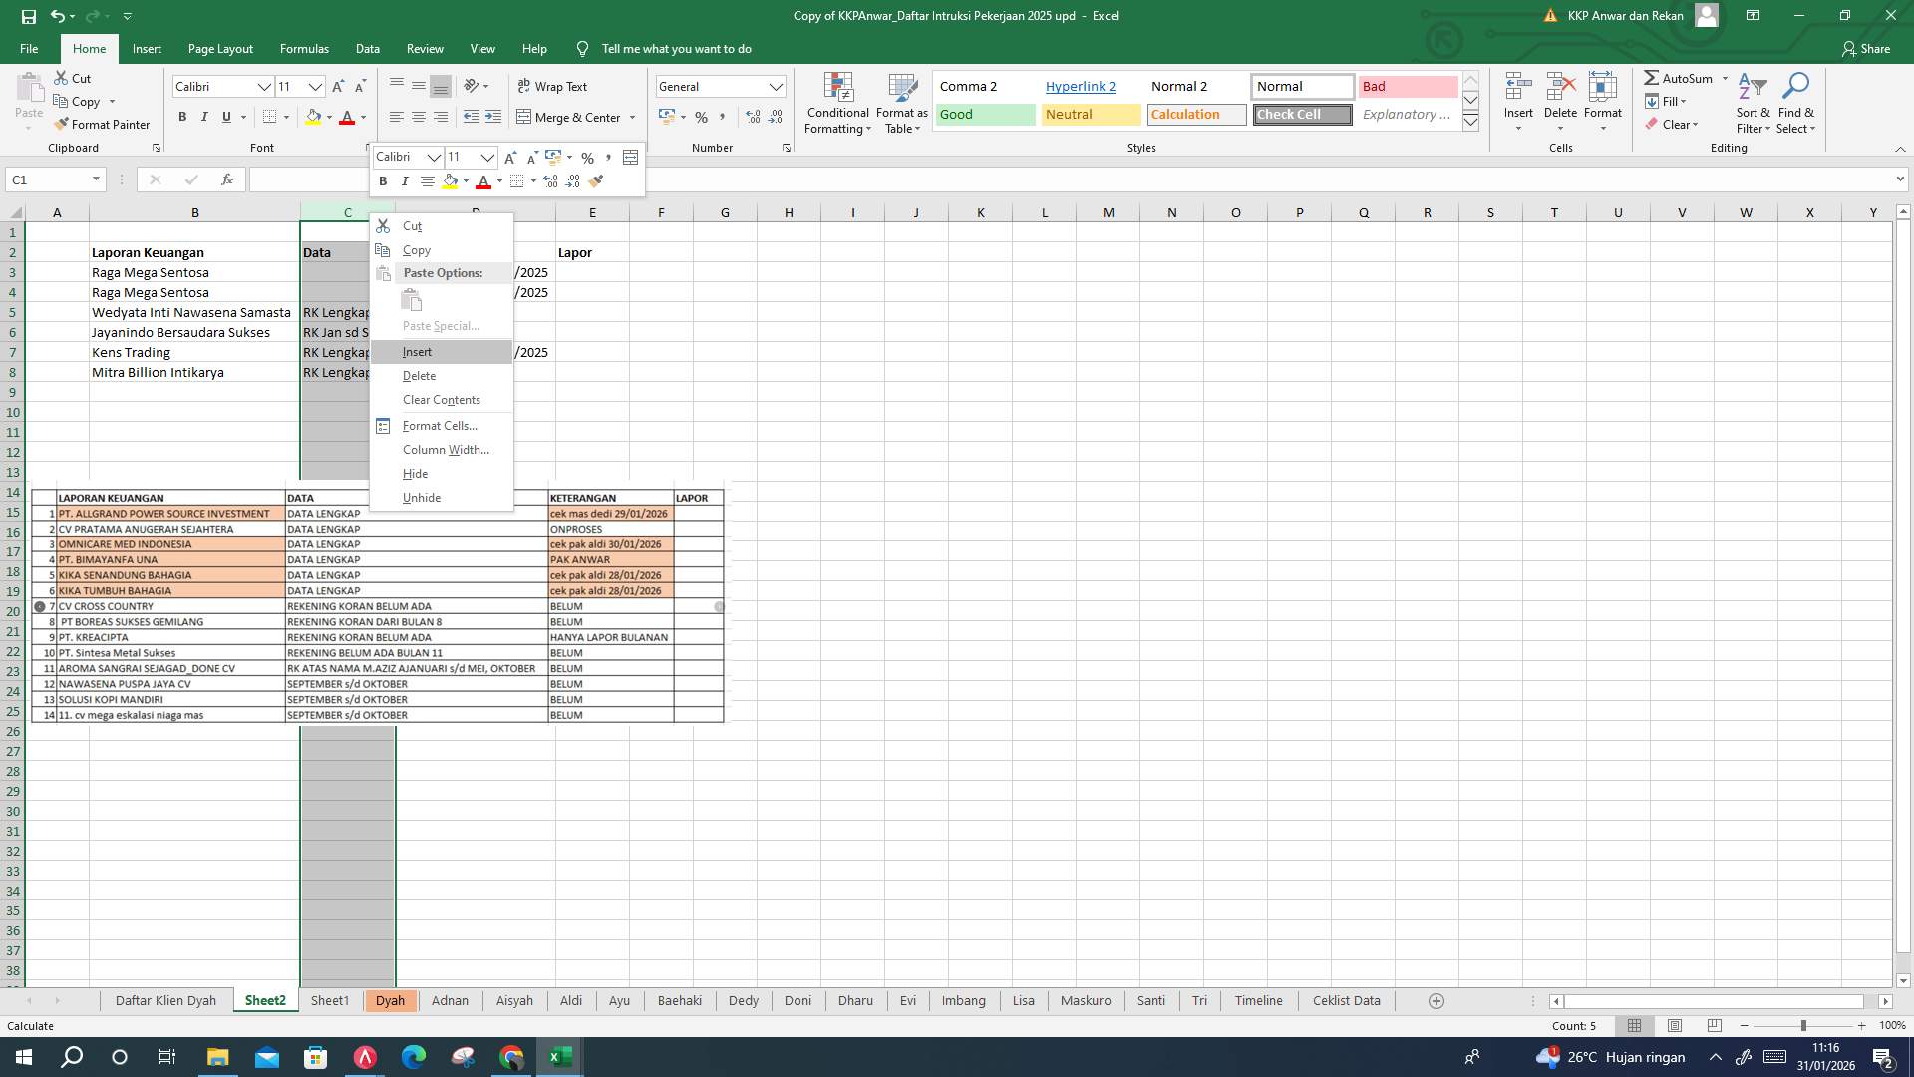
Task: Add a new worksheet
Action: 1436,1000
